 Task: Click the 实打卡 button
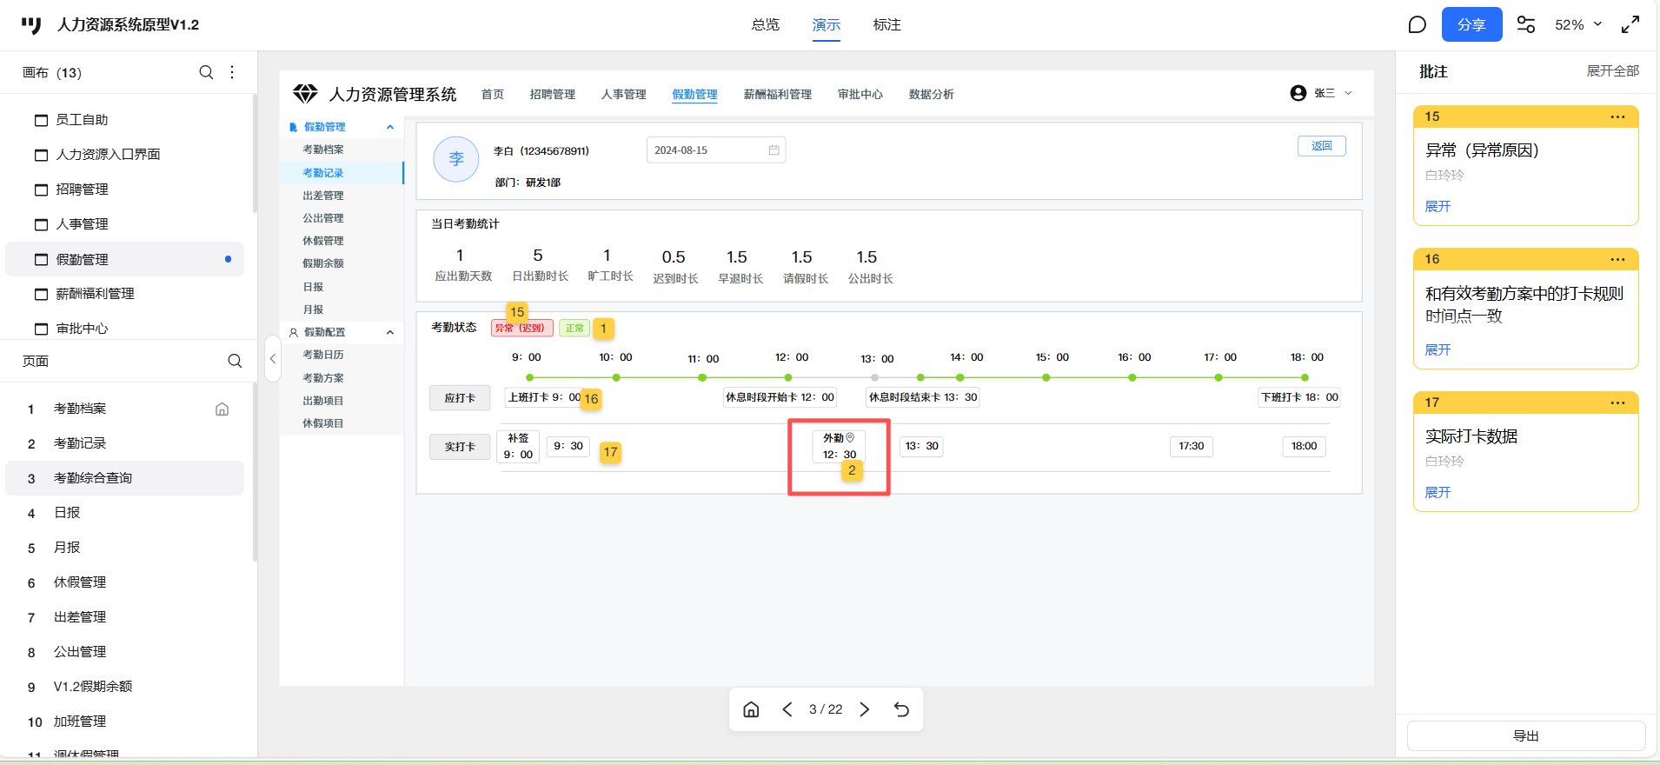[461, 447]
